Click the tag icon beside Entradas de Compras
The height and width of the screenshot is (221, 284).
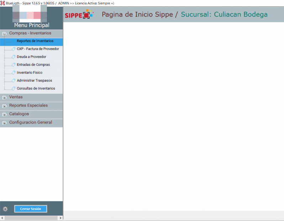pos(14,65)
